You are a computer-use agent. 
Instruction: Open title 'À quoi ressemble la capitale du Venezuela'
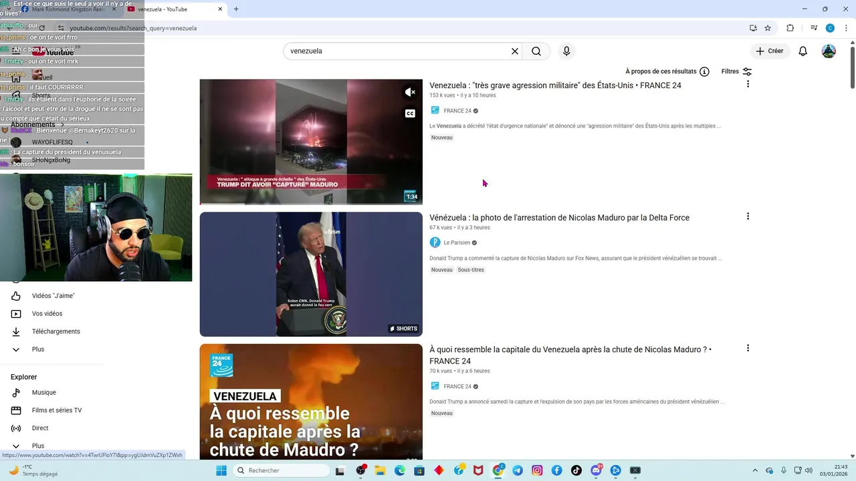[570, 355]
